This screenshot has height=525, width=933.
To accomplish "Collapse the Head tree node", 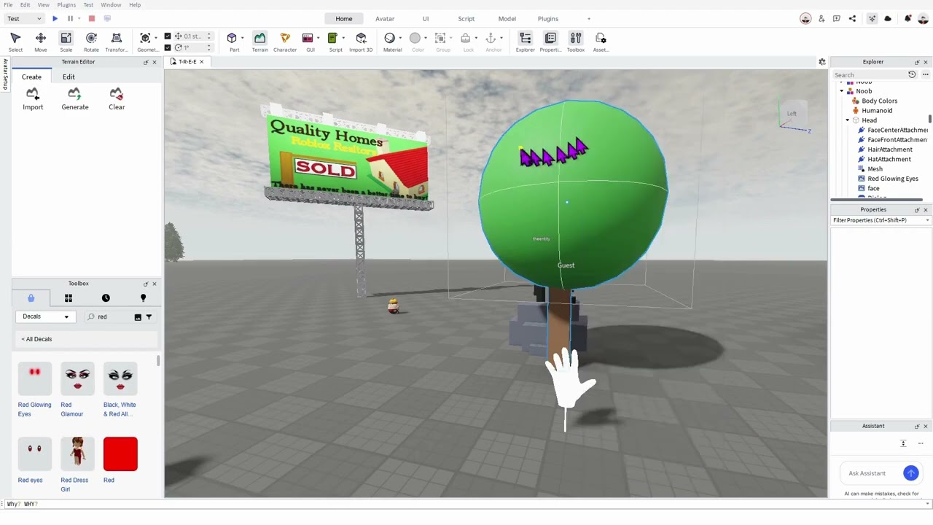I will coord(848,120).
